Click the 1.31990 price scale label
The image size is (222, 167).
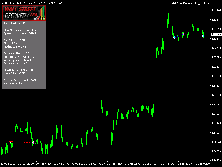[216, 76]
